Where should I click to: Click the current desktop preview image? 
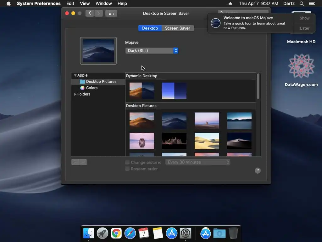click(x=98, y=51)
